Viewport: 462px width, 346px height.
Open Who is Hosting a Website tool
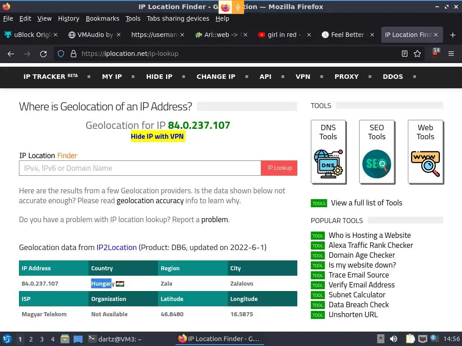pyautogui.click(x=370, y=235)
